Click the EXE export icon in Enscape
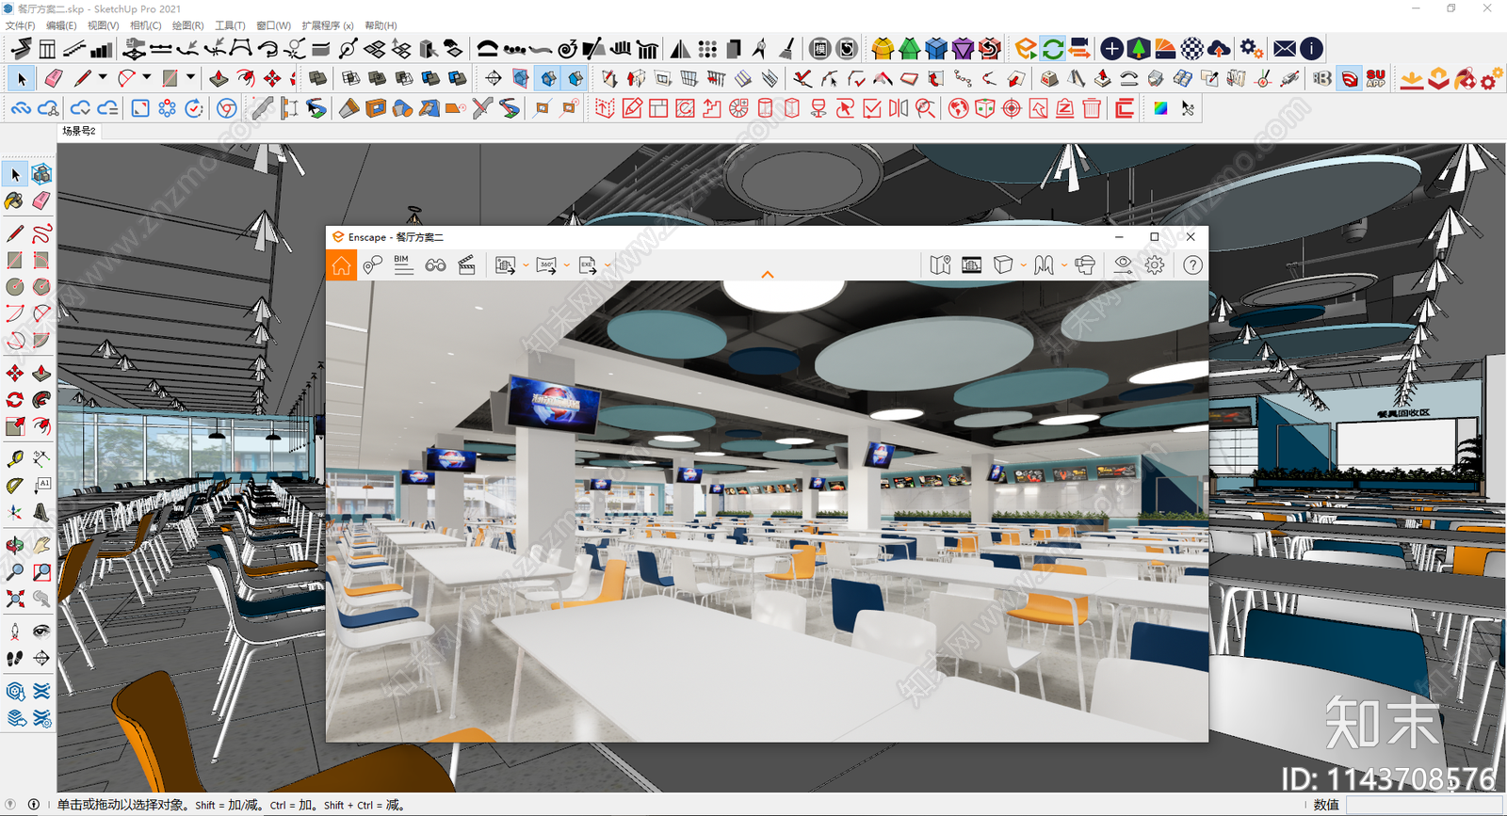Viewport: 1507px width, 816px height. coord(588,265)
